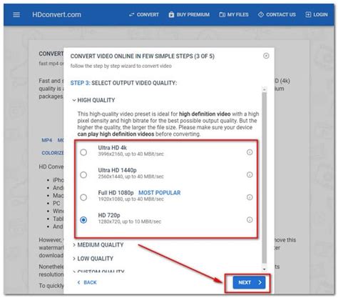Click the dialog scrollbar down arrow
The height and width of the screenshot is (298, 338).
[x=265, y=269]
